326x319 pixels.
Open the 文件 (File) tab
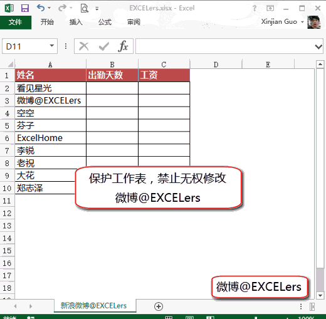pyautogui.click(x=16, y=22)
